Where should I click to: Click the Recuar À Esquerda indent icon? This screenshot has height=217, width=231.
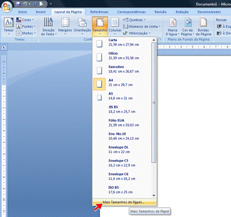[219, 26]
